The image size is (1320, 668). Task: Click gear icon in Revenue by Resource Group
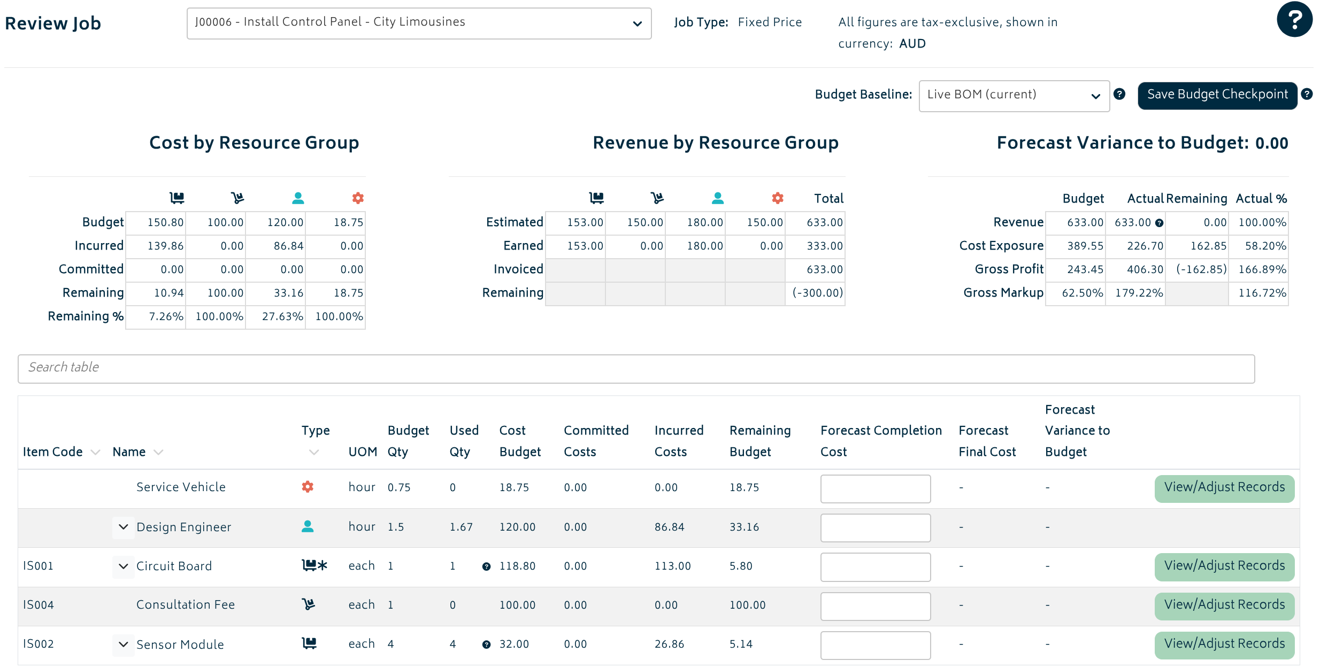click(778, 198)
